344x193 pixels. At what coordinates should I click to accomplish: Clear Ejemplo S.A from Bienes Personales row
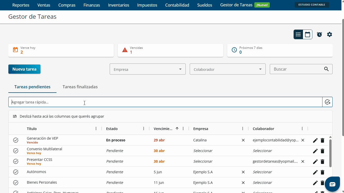[x=243, y=183]
